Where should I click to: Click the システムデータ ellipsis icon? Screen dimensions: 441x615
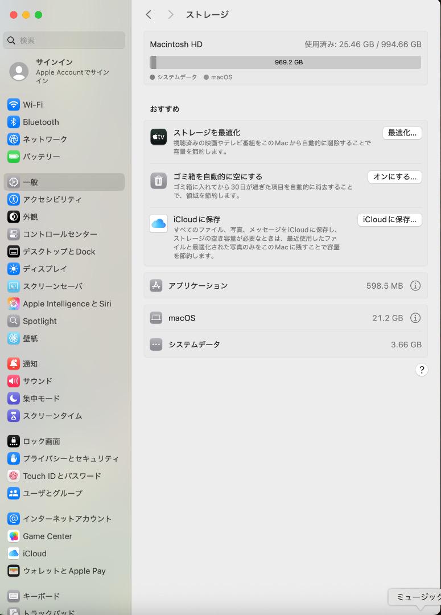(x=156, y=345)
